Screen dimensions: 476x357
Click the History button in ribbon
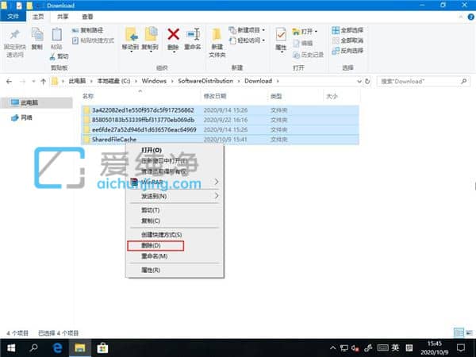(x=308, y=55)
